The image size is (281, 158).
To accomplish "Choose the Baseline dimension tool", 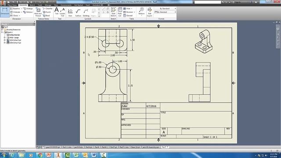I will (15, 9).
